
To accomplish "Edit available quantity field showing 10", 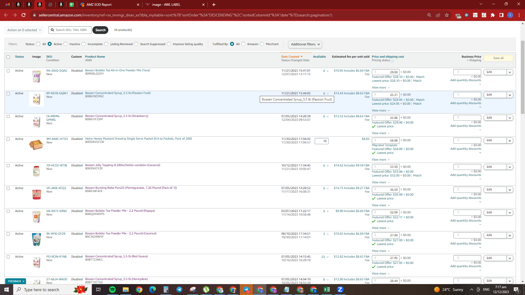I will click(x=322, y=141).
